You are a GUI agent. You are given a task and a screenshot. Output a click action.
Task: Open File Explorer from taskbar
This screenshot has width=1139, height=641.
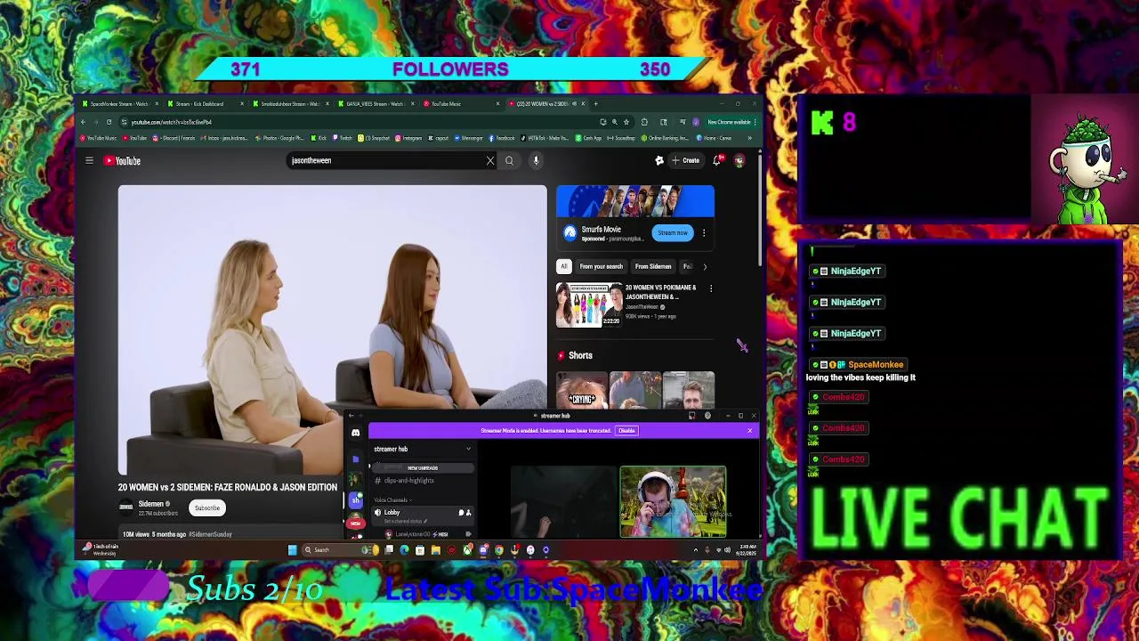[436, 550]
